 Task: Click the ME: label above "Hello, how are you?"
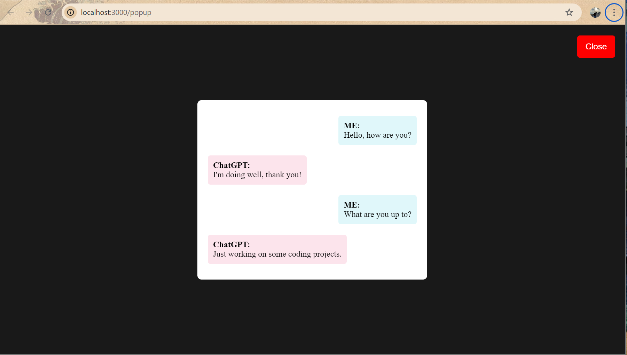352,126
